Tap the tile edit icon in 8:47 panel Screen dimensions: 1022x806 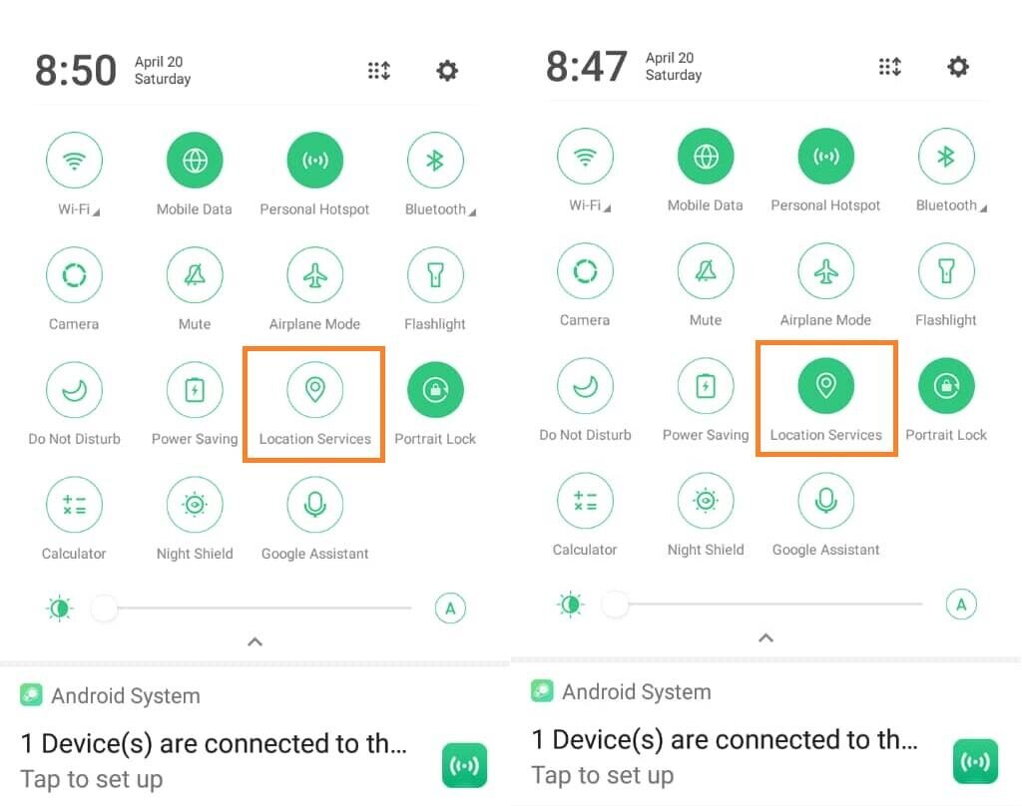click(889, 67)
